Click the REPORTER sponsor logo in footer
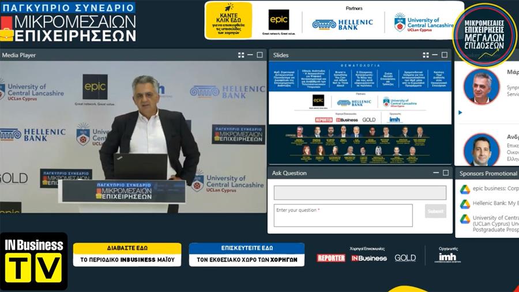The width and height of the screenshot is (519, 292). [x=331, y=258]
